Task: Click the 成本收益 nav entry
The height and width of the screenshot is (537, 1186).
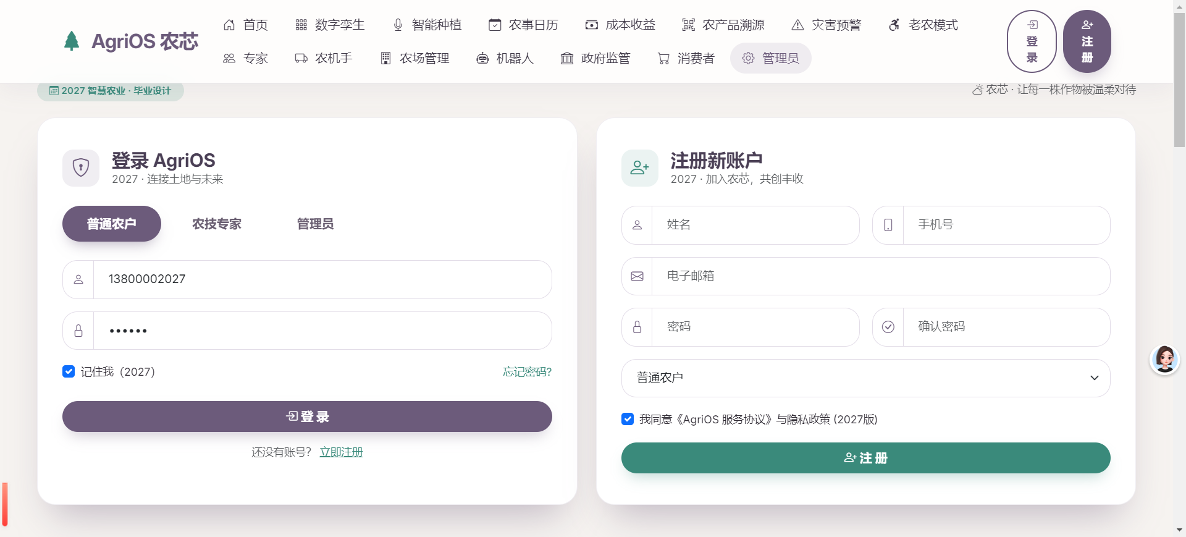Action: tap(620, 25)
